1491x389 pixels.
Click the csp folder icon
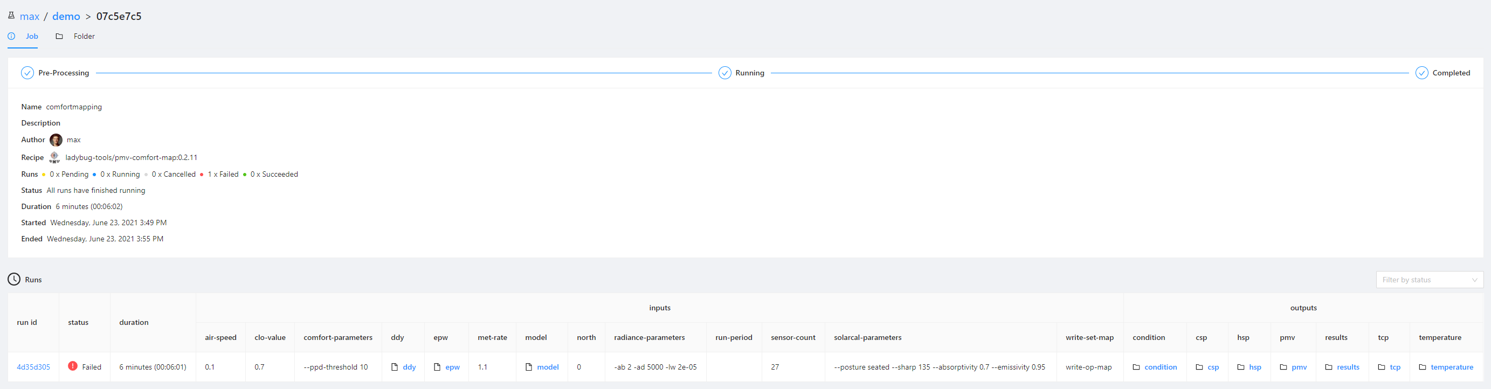[1199, 367]
